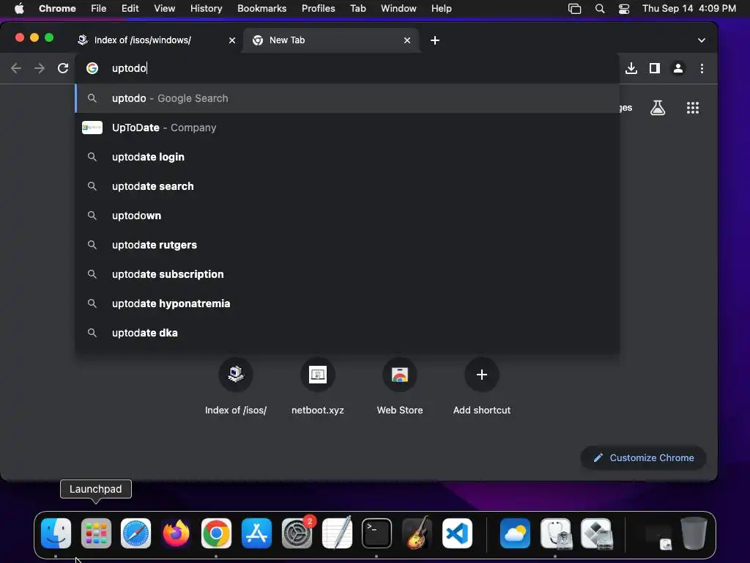Screen dimensions: 750x563
Task: Click the Chrome back arrow
Action: coord(16,68)
